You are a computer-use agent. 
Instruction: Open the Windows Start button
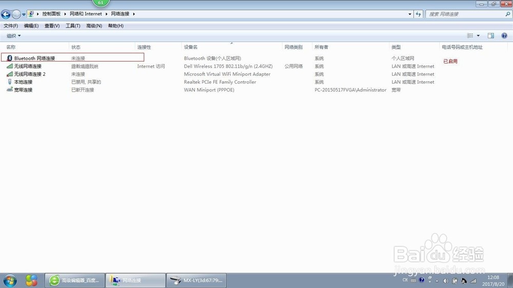pyautogui.click(x=10, y=280)
